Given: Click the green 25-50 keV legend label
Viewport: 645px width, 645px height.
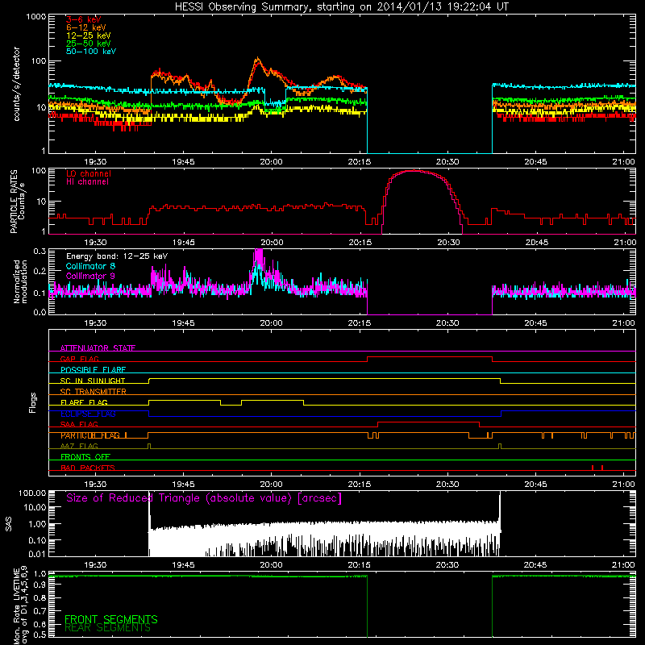Looking at the screenshot, I should (89, 44).
